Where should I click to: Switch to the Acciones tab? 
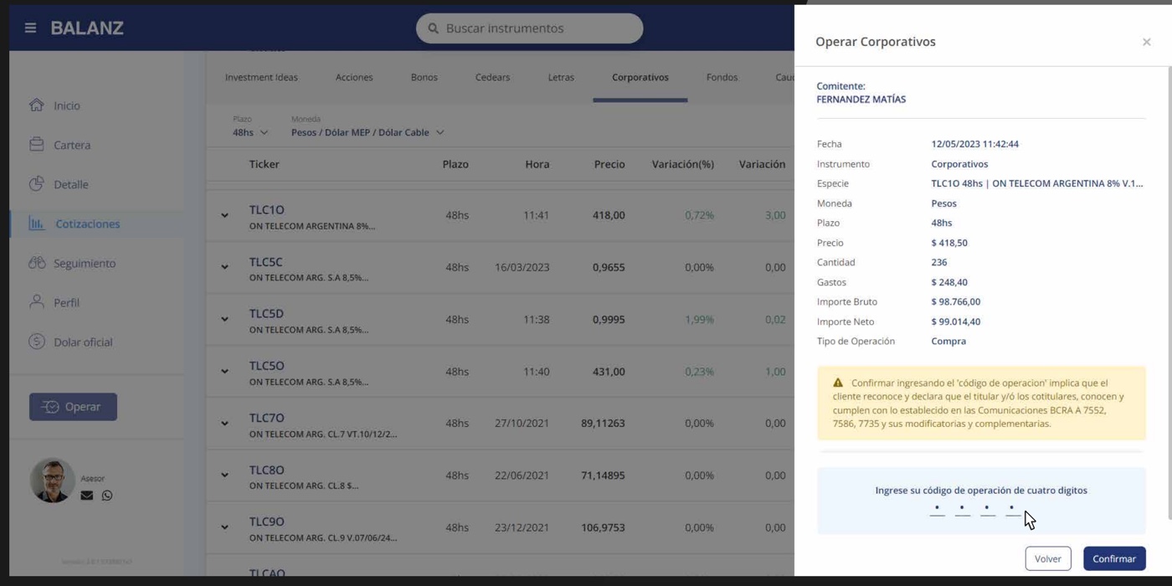coord(354,77)
